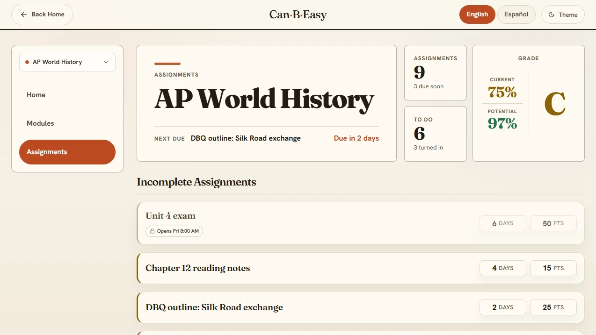The image size is (596, 335).
Task: Click the 2 DAYS badge on DBQ outline
Action: (503, 307)
